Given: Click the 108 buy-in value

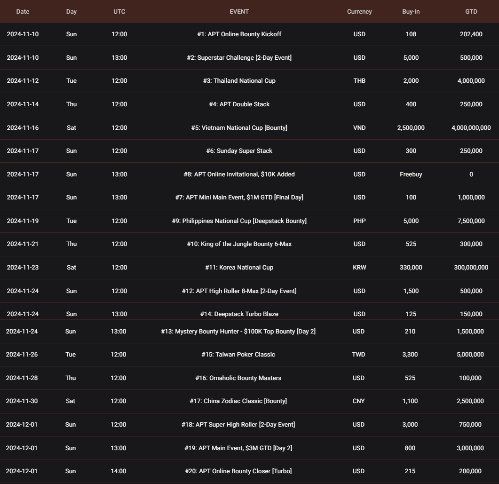Looking at the screenshot, I should [411, 34].
